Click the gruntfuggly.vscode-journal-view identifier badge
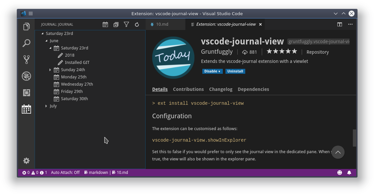The width and height of the screenshot is (374, 194). pos(319,42)
